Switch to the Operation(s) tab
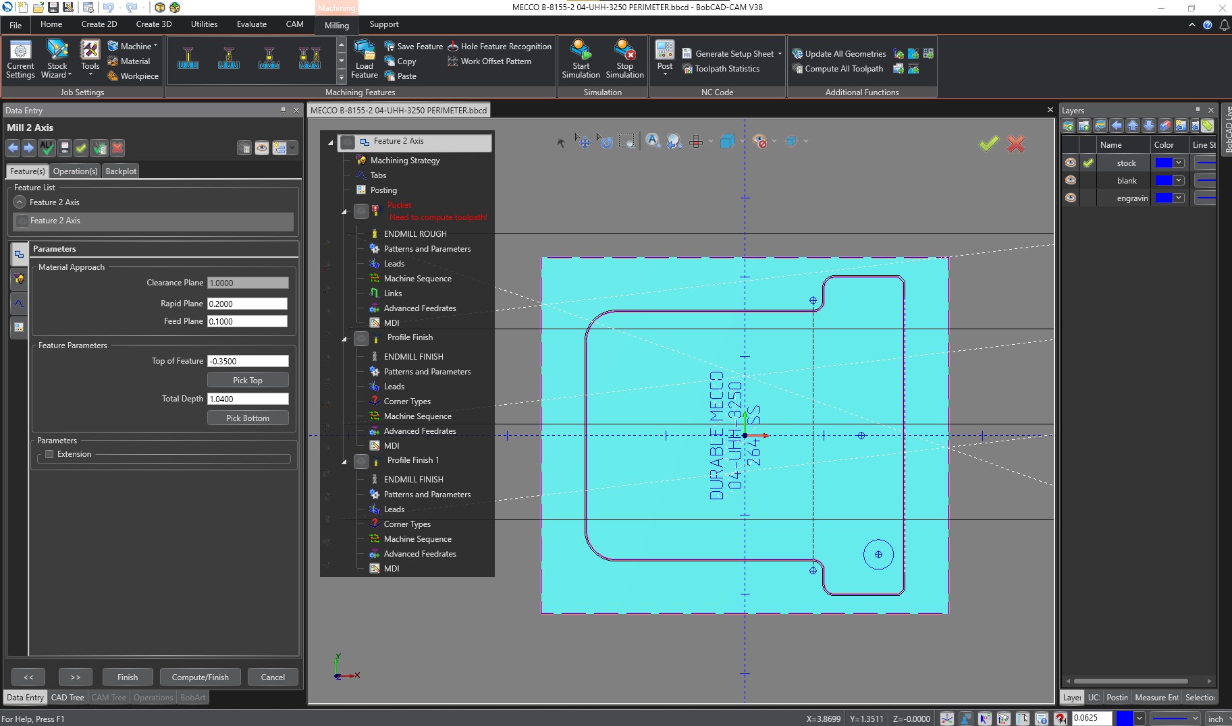The width and height of the screenshot is (1232, 726). pyautogui.click(x=75, y=171)
